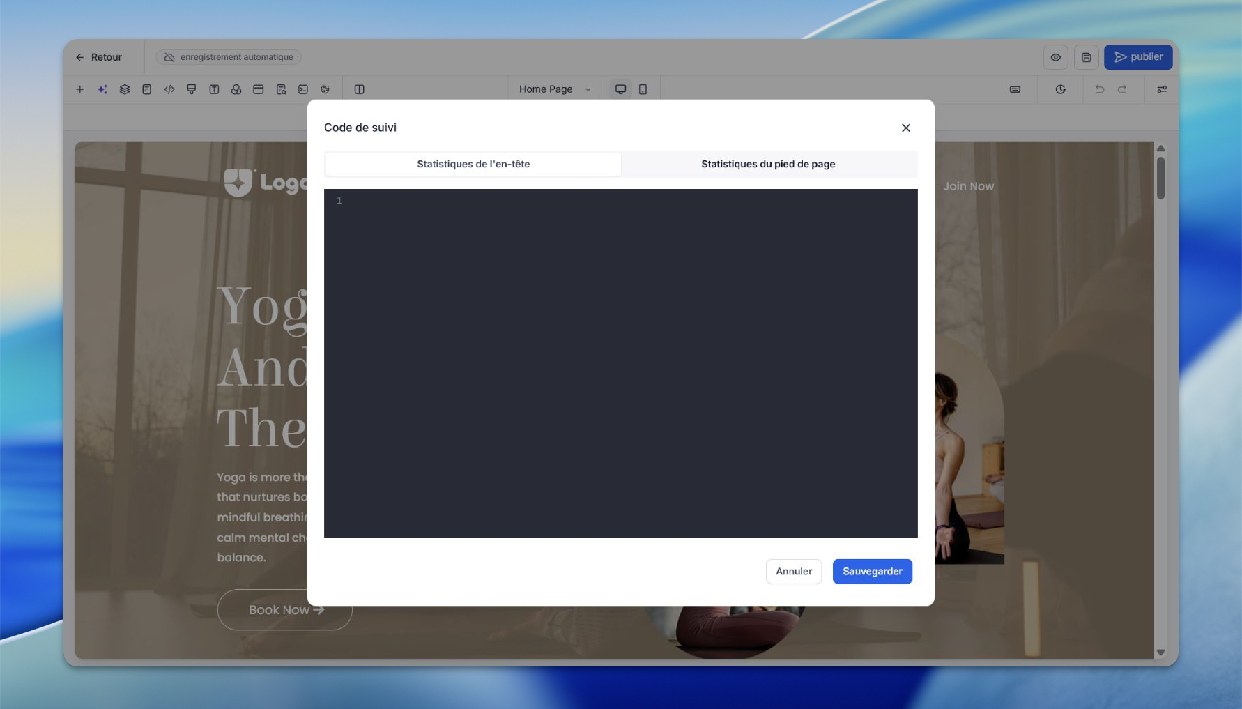This screenshot has height=709, width=1242.
Task: Go back with the Retour button
Action: 99,57
